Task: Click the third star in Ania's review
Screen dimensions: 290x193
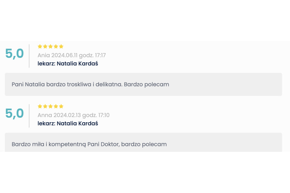Action: click(51, 46)
